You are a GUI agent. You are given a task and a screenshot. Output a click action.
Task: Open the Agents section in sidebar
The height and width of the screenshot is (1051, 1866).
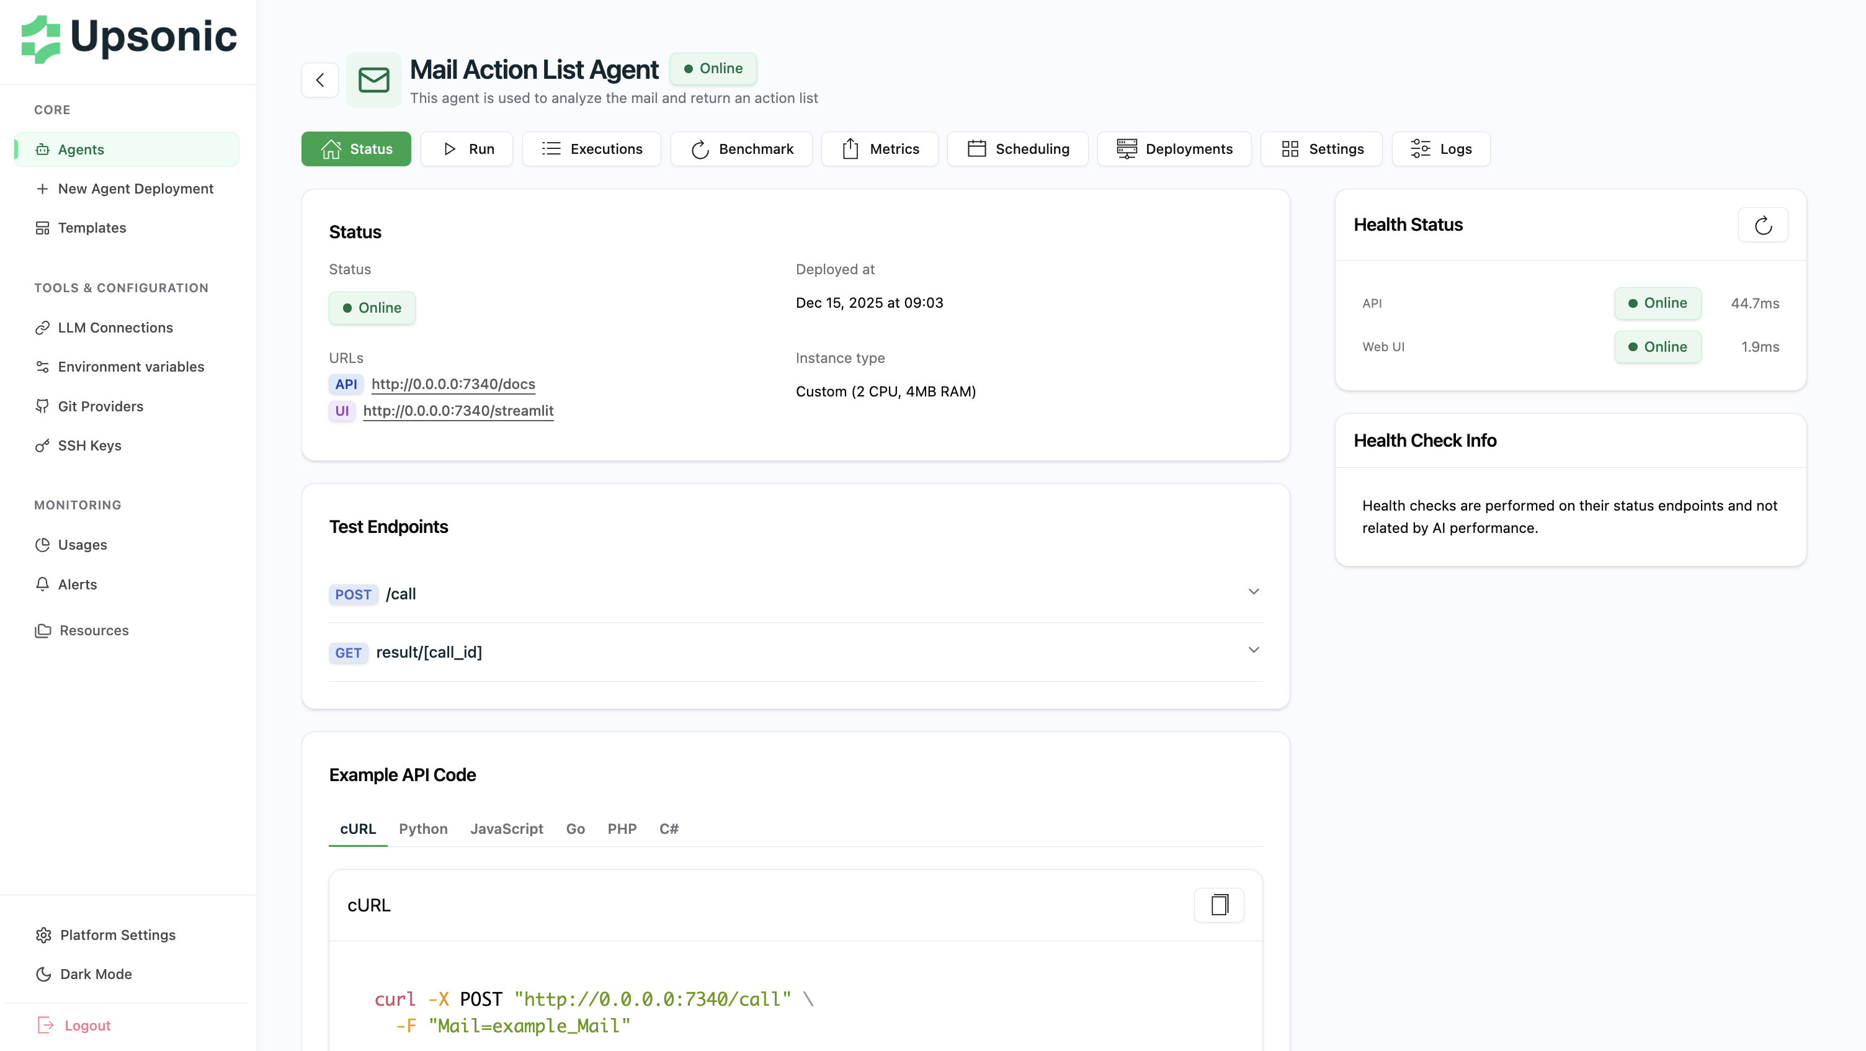point(81,149)
